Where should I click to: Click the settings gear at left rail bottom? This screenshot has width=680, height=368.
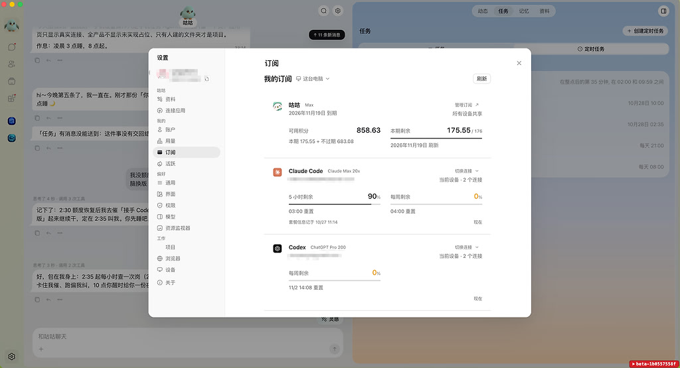coord(12,356)
